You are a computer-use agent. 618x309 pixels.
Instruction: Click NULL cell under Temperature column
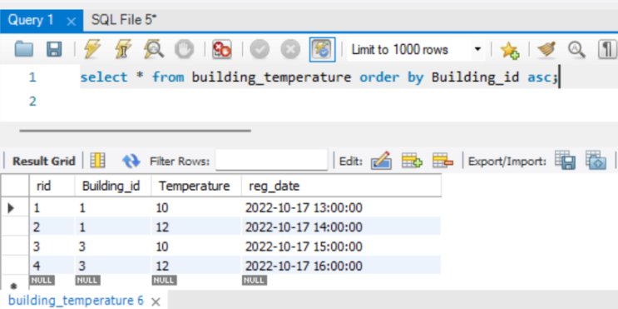tap(164, 280)
